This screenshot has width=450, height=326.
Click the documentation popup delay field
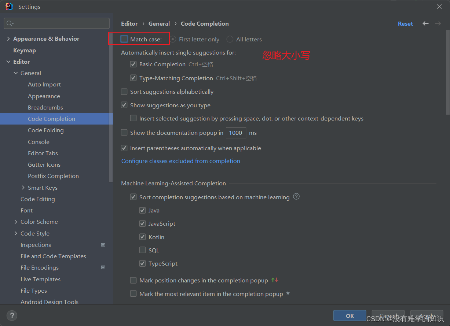(236, 133)
